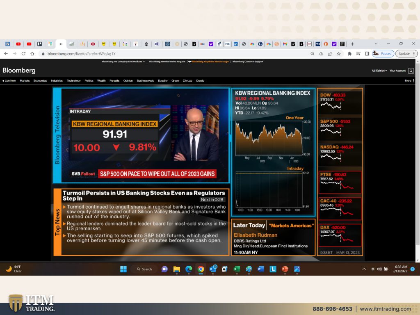The height and width of the screenshot is (315, 420).
Task: Switch to the Gmail browser tab
Action: (285, 44)
